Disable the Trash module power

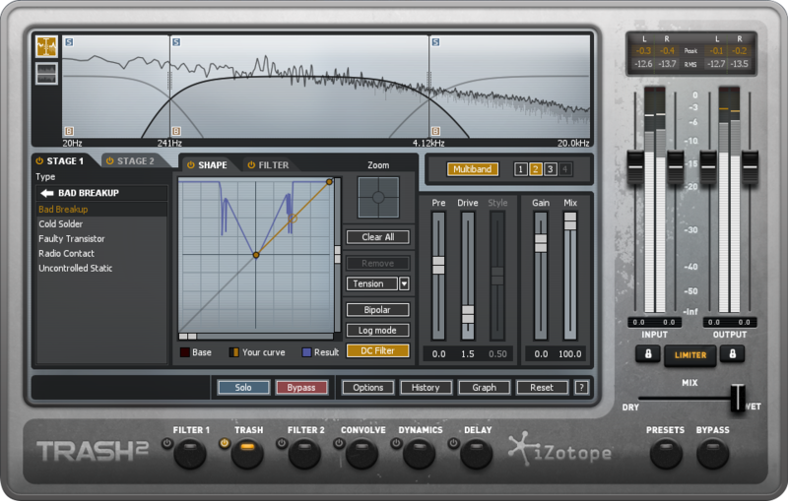pyautogui.click(x=225, y=443)
